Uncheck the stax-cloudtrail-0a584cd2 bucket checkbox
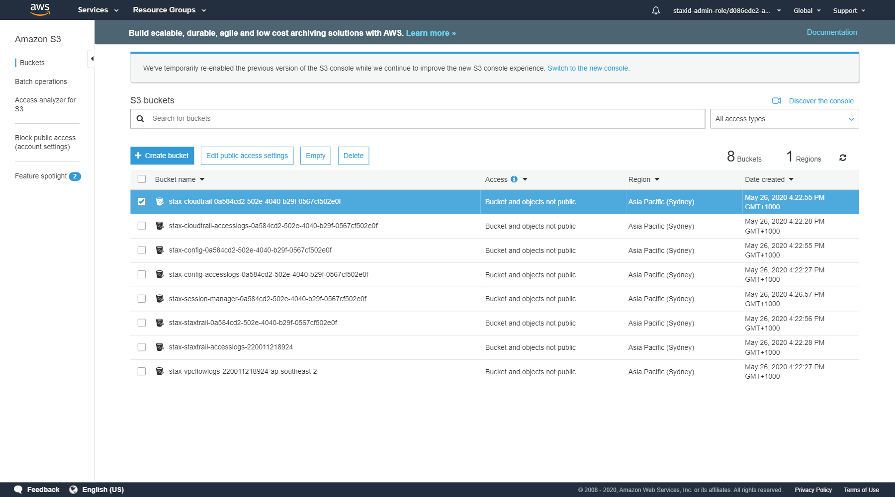 tap(142, 201)
